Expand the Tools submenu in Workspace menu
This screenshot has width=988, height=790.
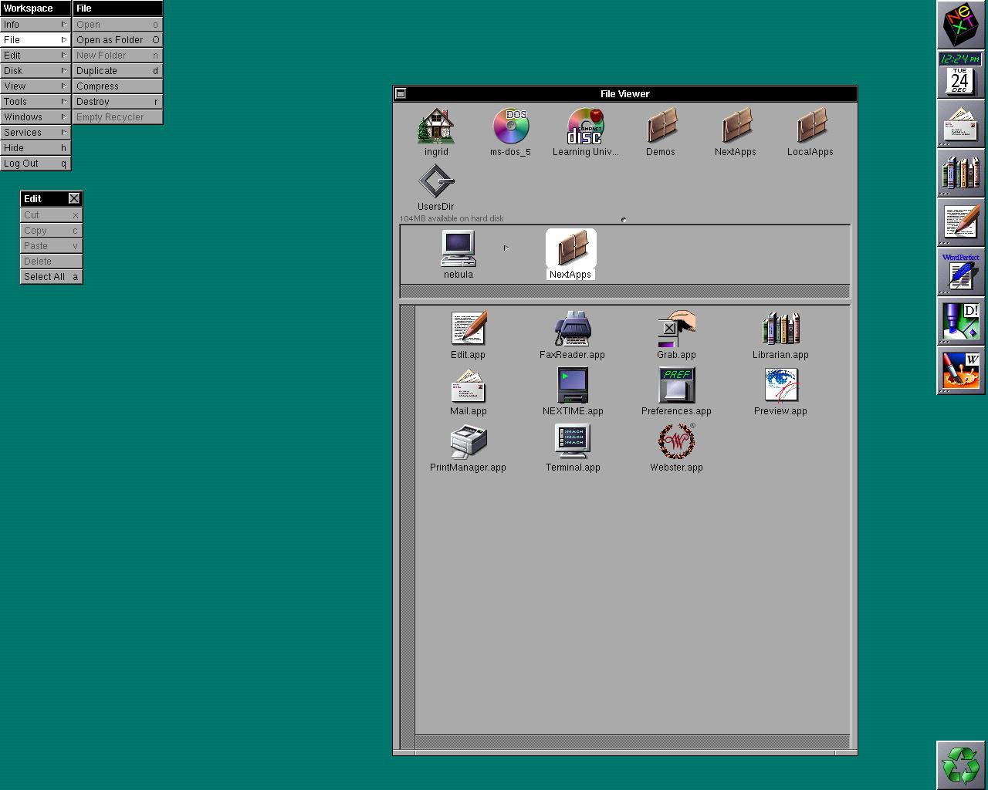click(x=36, y=102)
